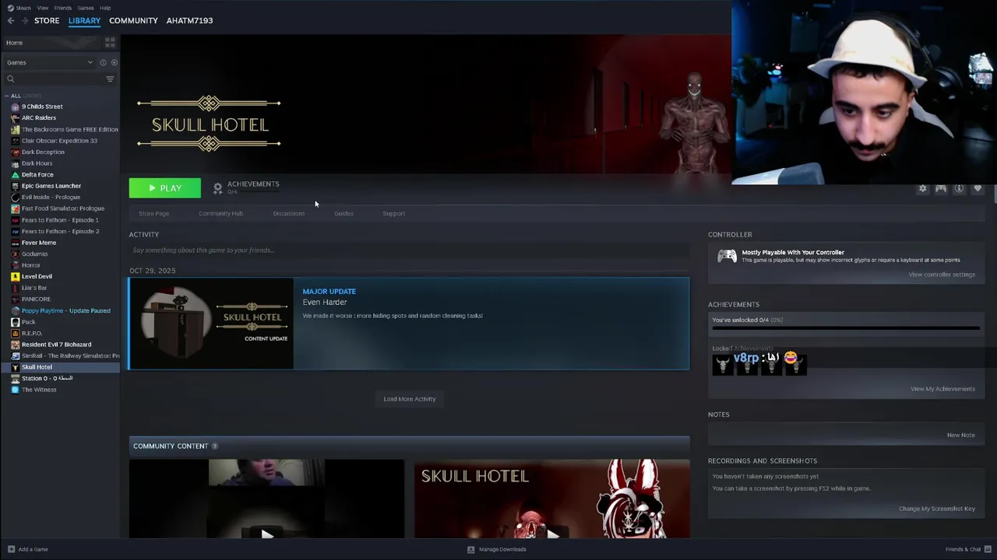Switch to the COMMUNITY tab
The width and height of the screenshot is (997, 560).
pyautogui.click(x=133, y=20)
